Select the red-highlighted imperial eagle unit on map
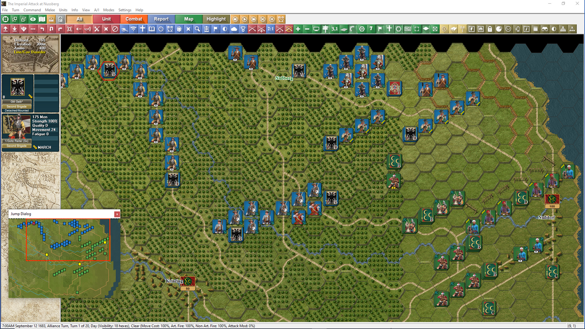 click(x=108, y=70)
